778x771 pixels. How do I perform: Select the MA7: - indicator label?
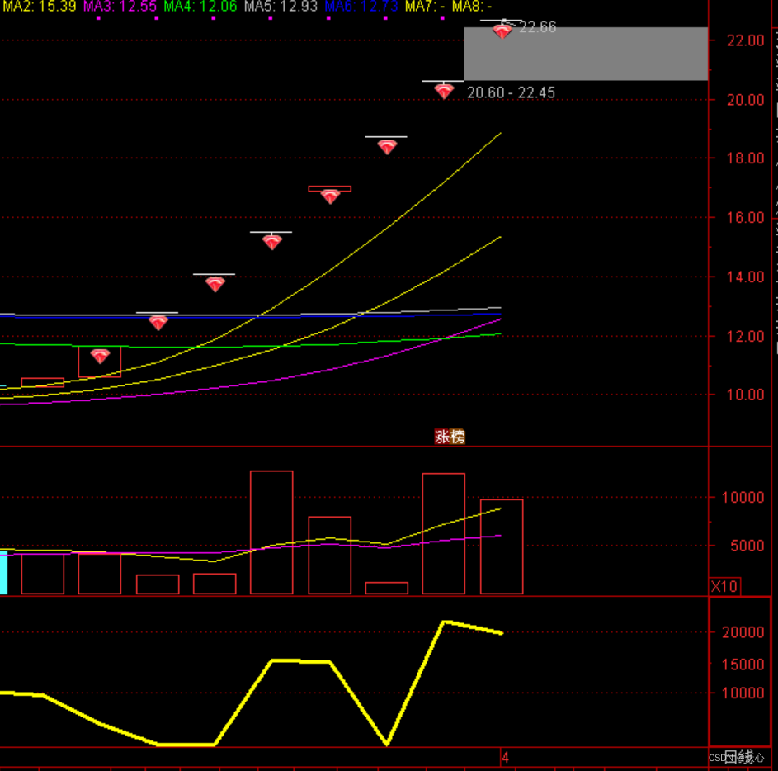click(x=425, y=7)
